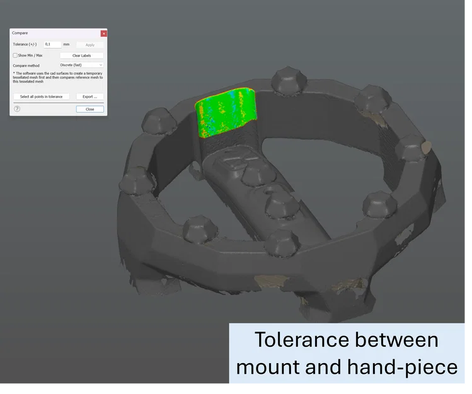This screenshot has width=472, height=394.
Task: Click the Close button in Compare dialog
Action: 89,109
